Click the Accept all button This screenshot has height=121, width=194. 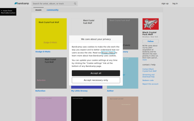coord(96,73)
